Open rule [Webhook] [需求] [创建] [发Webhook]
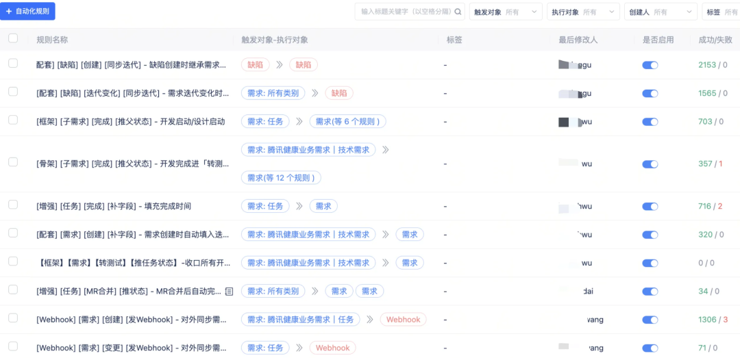This screenshot has width=740, height=358. click(131, 319)
